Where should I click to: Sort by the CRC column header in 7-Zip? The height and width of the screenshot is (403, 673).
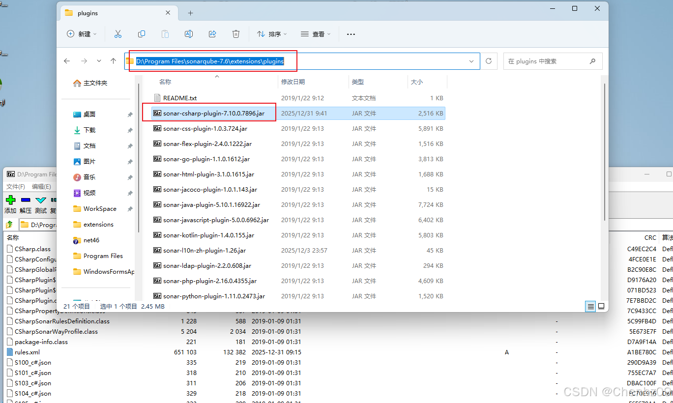coord(650,238)
